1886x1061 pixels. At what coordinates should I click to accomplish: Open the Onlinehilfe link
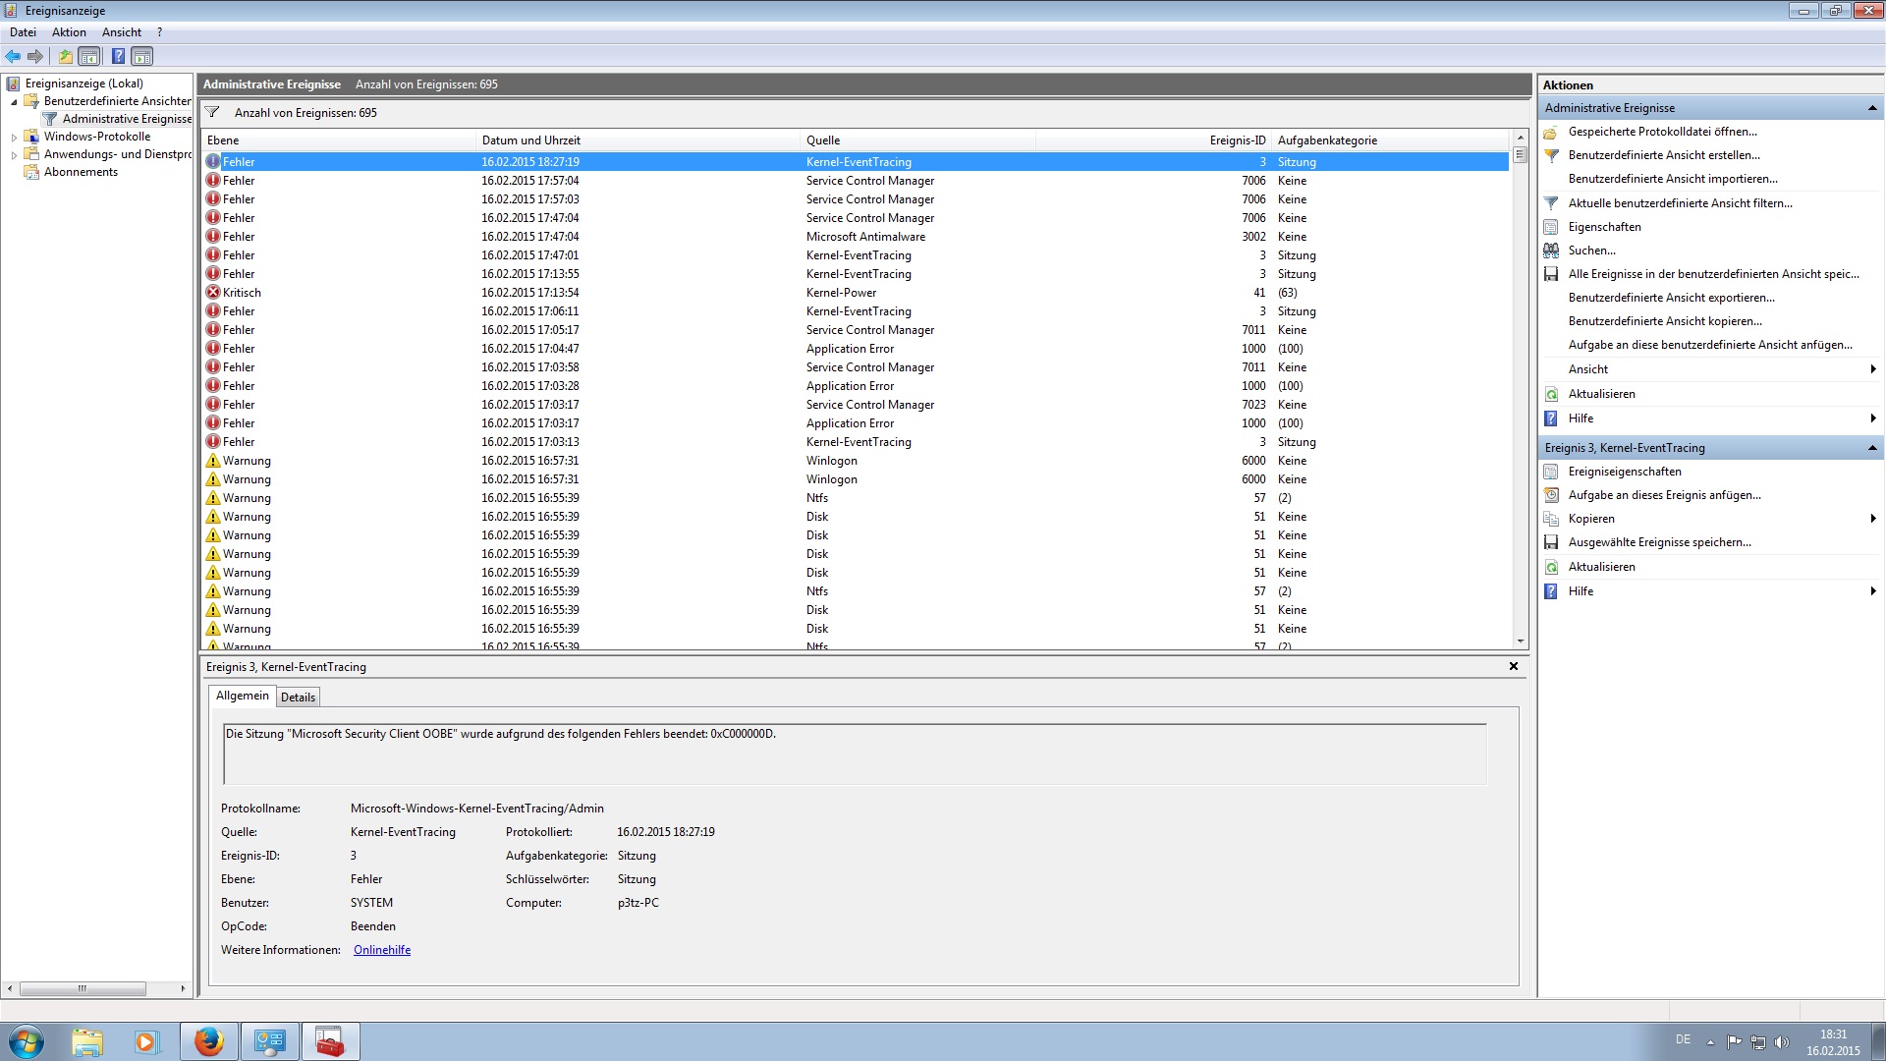pos(382,950)
